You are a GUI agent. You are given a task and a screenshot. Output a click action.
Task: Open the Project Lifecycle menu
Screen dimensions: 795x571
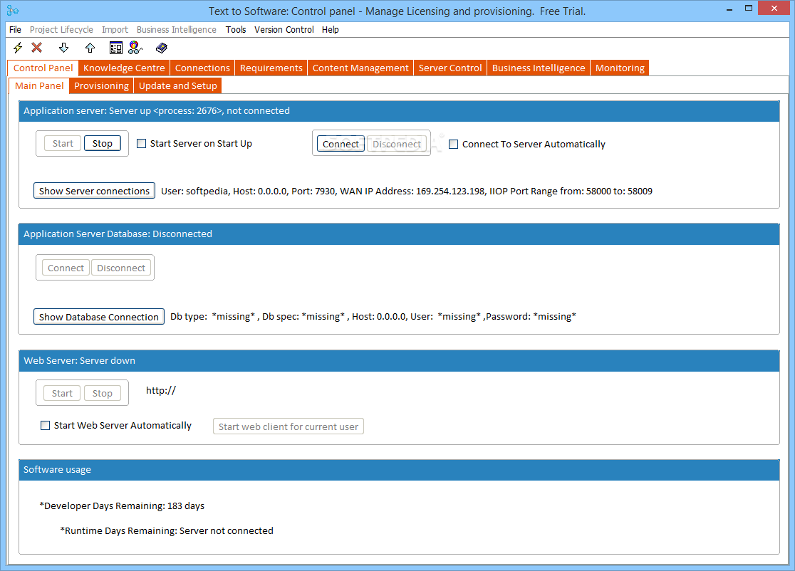pos(61,29)
